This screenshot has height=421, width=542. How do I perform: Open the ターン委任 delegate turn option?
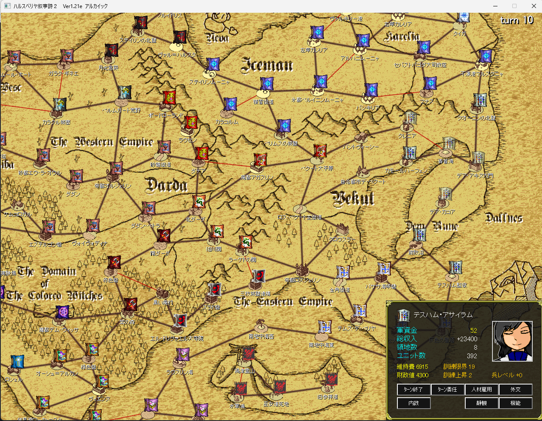click(x=447, y=389)
